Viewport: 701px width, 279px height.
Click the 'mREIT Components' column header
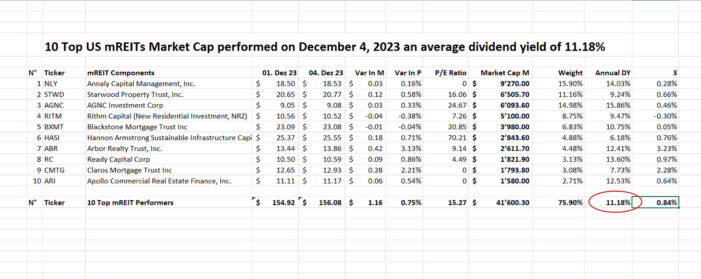(121, 73)
